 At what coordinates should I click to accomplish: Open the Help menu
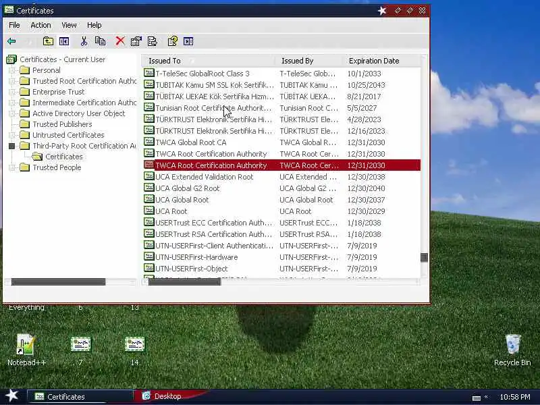point(94,25)
